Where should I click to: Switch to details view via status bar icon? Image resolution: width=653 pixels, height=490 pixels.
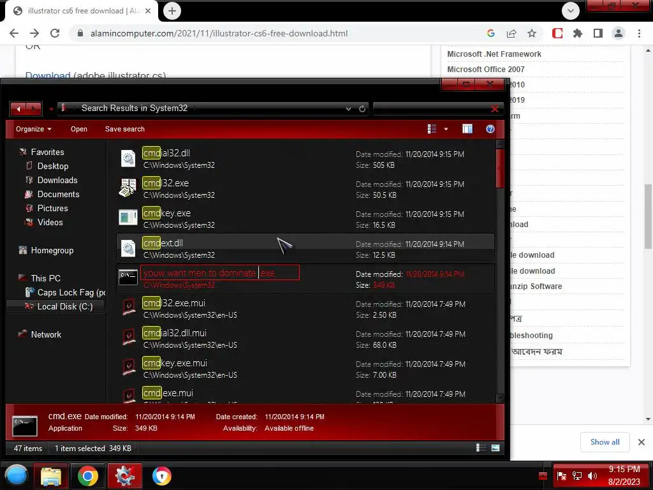click(x=481, y=448)
